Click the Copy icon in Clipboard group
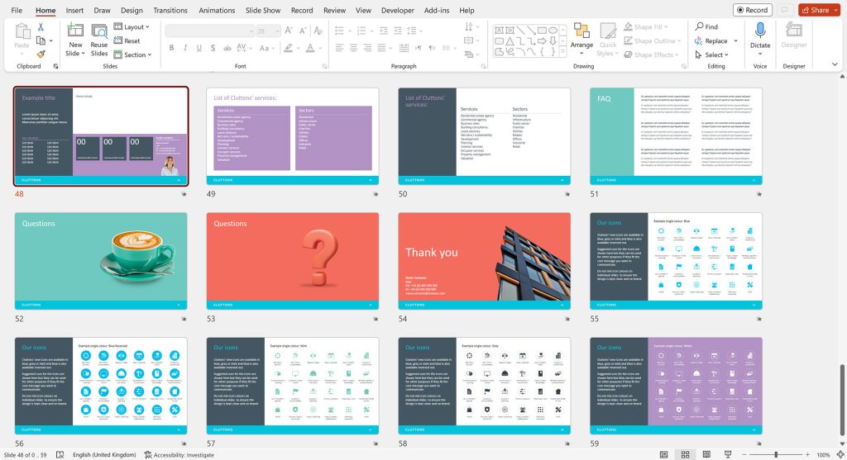847x460 pixels. [41, 40]
